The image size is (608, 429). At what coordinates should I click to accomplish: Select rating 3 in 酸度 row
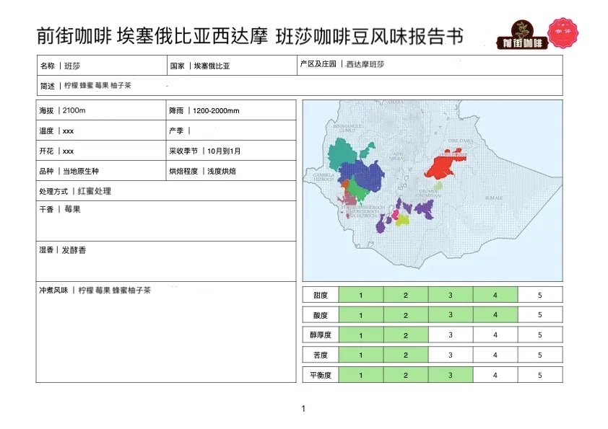[451, 315]
